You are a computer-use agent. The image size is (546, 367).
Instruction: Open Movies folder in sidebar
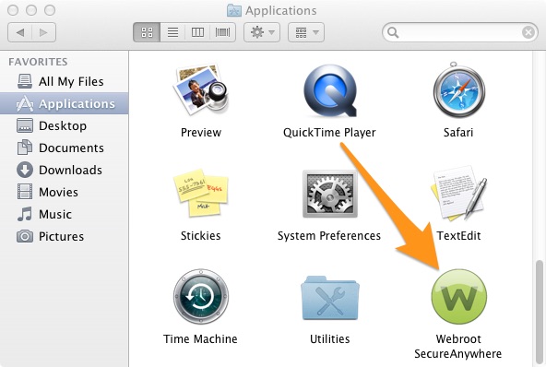click(x=64, y=192)
